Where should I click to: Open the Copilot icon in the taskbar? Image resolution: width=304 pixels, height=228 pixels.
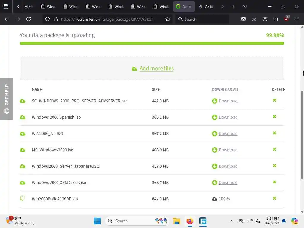click(294, 221)
